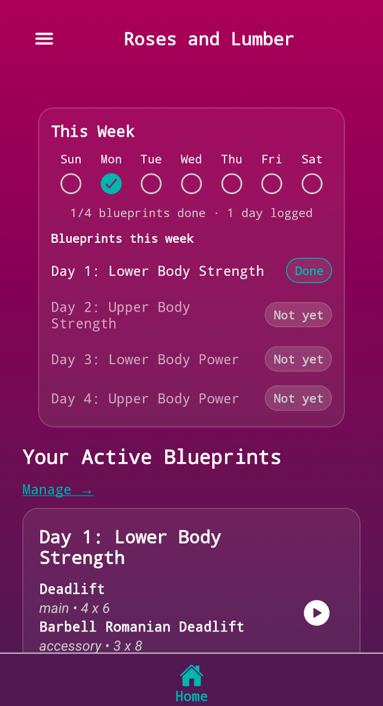The width and height of the screenshot is (383, 706).
Task: Tap Not yet for Lower Body Power
Action: pyautogui.click(x=298, y=359)
